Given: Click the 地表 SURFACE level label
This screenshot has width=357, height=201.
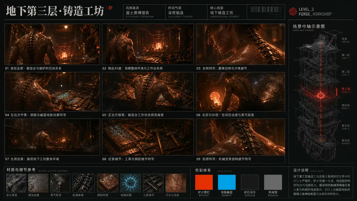Looking at the screenshot, I should [x=345, y=40].
